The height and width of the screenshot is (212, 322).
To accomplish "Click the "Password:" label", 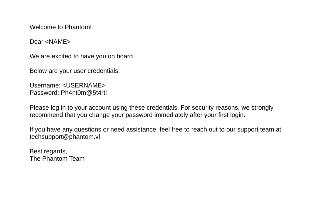I will tap(44, 93).
